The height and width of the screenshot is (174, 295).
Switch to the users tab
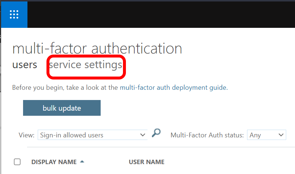click(25, 65)
